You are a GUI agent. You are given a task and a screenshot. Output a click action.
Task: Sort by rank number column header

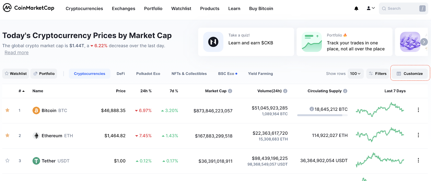click(22, 91)
